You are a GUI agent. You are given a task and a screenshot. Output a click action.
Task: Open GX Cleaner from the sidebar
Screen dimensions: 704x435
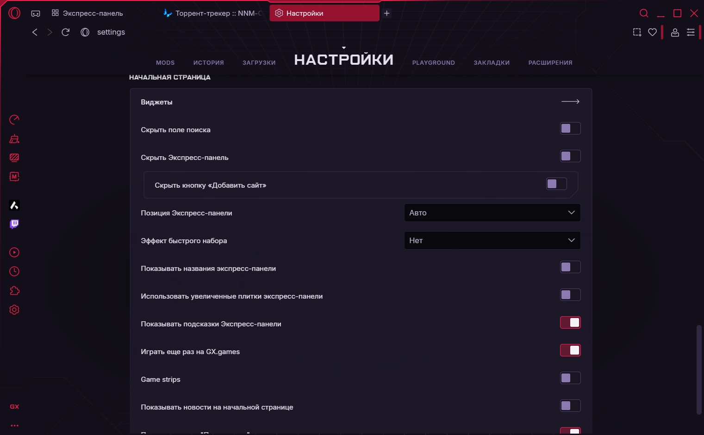point(14,139)
